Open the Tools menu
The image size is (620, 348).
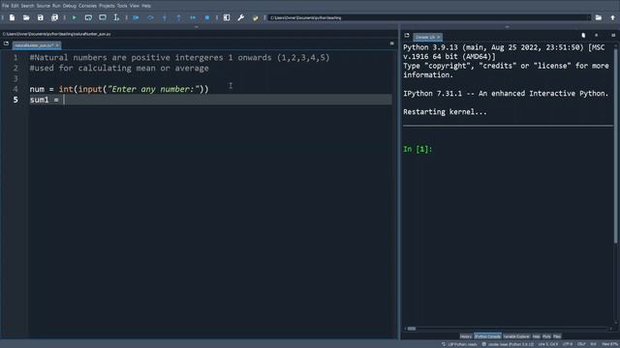click(122, 6)
